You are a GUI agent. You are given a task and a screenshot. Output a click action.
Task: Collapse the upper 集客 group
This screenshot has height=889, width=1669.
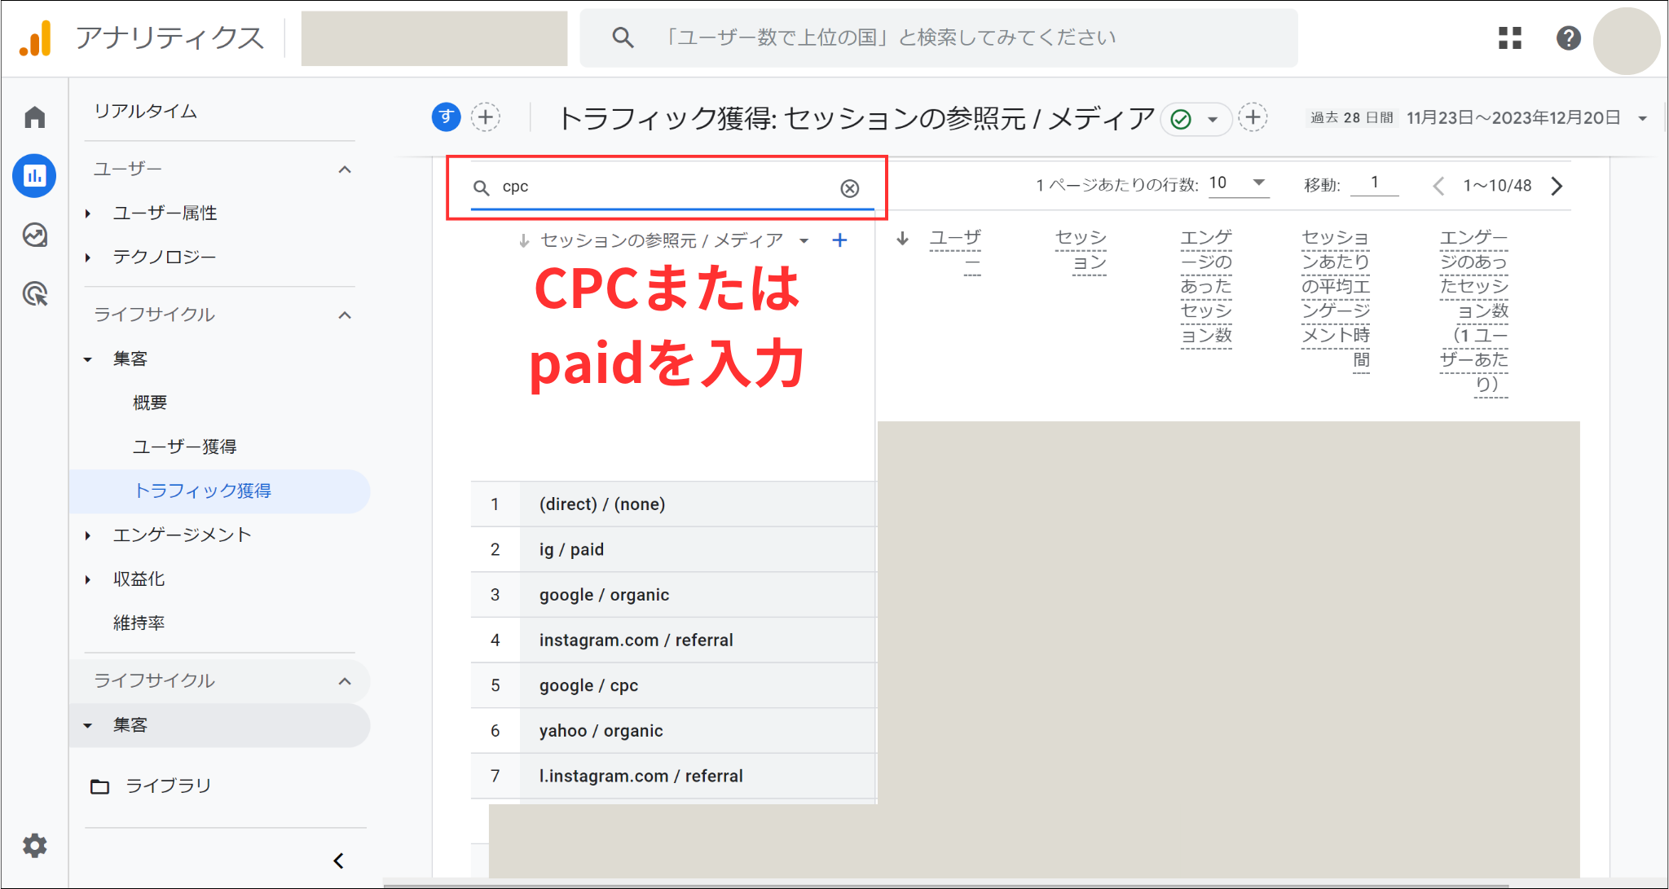coord(88,359)
